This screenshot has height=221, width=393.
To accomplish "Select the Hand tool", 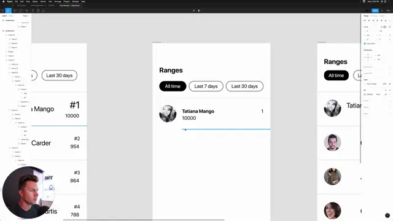I will (38, 10).
